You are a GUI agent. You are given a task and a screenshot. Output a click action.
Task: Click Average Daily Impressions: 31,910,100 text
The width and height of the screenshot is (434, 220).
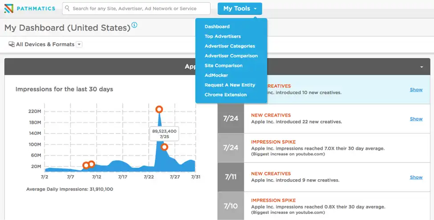point(69,189)
